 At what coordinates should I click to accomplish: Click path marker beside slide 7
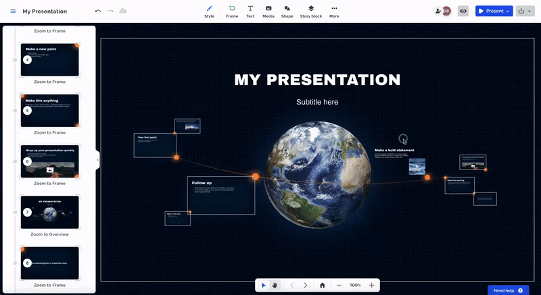(15, 212)
